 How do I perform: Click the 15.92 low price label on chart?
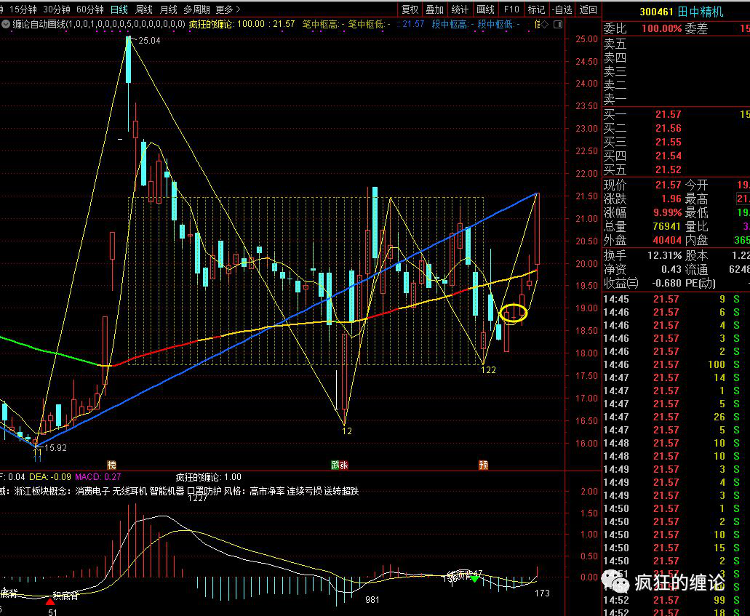coord(55,448)
